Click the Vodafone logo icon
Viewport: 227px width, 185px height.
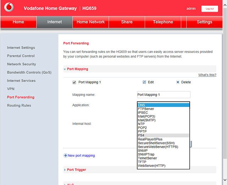click(9, 7)
